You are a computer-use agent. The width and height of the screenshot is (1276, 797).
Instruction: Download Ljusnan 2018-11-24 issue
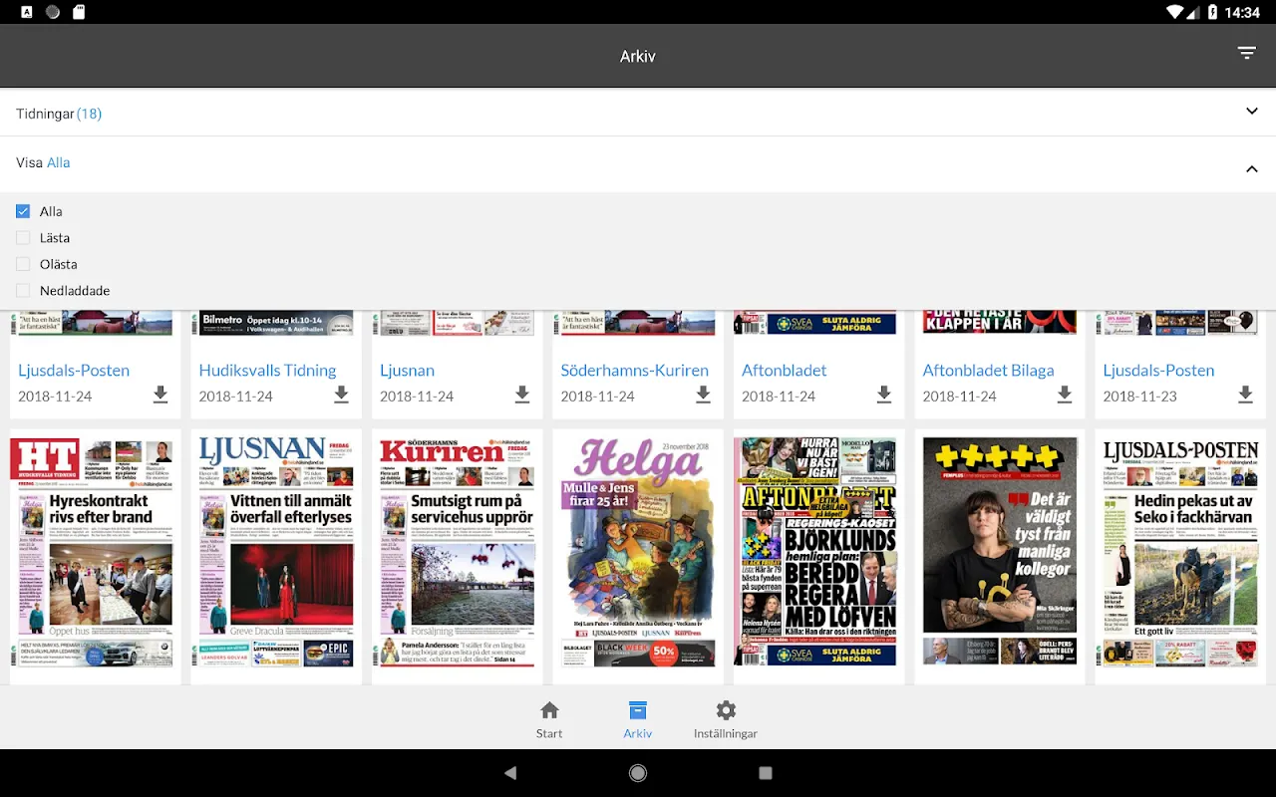[522, 396]
